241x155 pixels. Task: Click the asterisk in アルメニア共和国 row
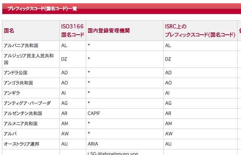(89, 123)
